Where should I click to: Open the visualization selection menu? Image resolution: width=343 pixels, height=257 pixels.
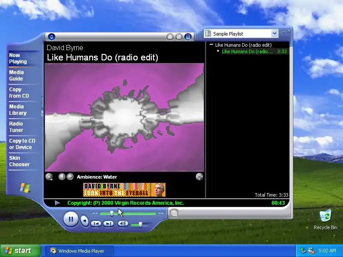(49, 176)
